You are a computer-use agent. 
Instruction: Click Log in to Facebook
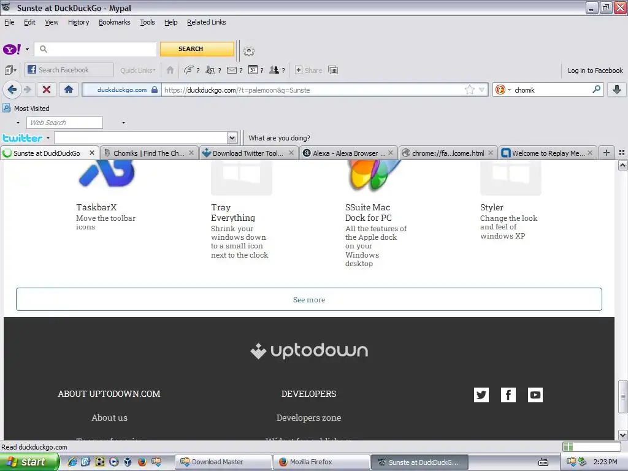(595, 71)
